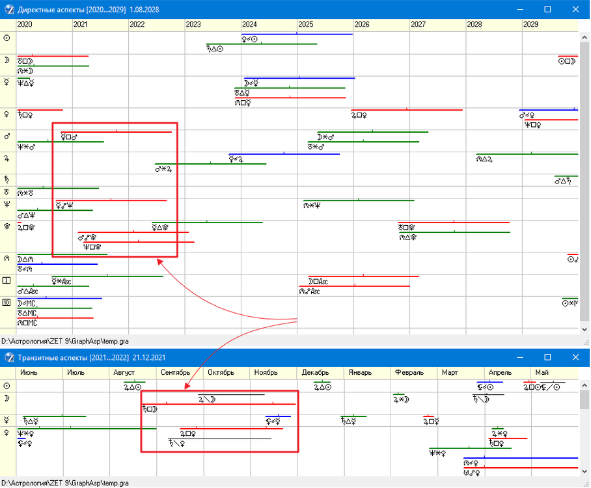Select the boxed 10 (tenth house) row icon
The image size is (591, 488).
point(7,302)
